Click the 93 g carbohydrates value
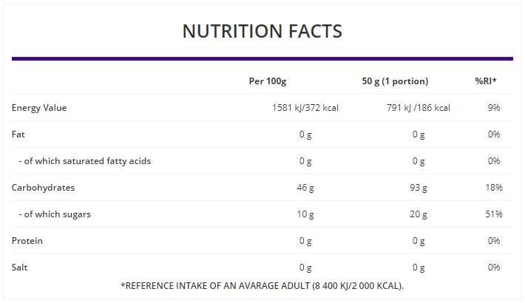Screen dimensions: 525x303 pyautogui.click(x=419, y=188)
